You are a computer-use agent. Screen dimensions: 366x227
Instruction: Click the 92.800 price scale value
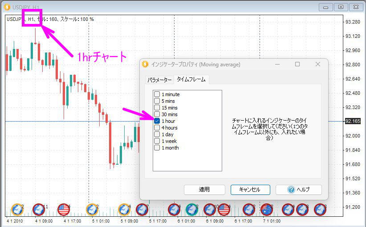[353, 65]
